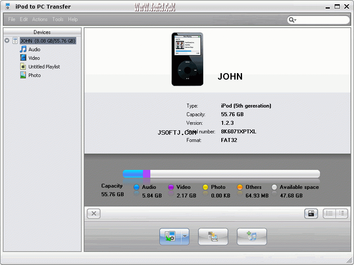Click the Capacity value in device info list
This screenshot has width=354, height=265.
click(232, 114)
